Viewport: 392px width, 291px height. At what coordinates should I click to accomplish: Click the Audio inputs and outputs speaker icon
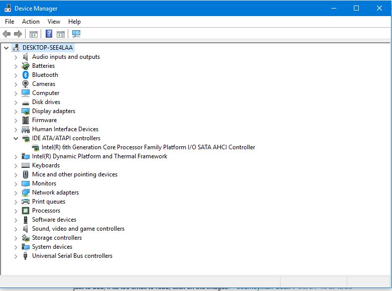click(x=25, y=57)
